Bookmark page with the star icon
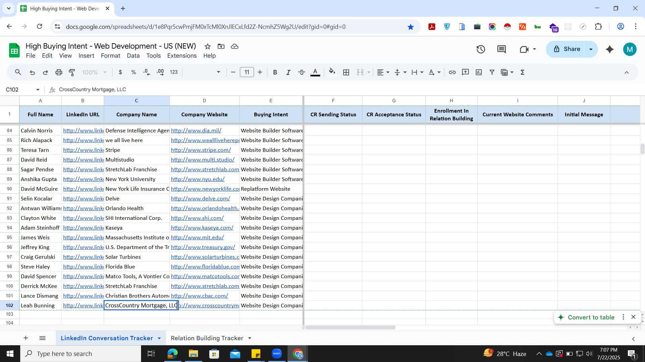Viewport: 645px width, 362px height. coord(411,27)
